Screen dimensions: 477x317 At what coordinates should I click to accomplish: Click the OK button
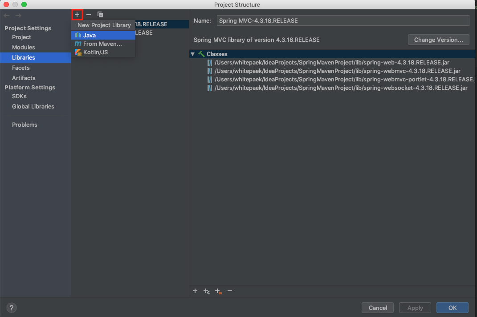453,308
